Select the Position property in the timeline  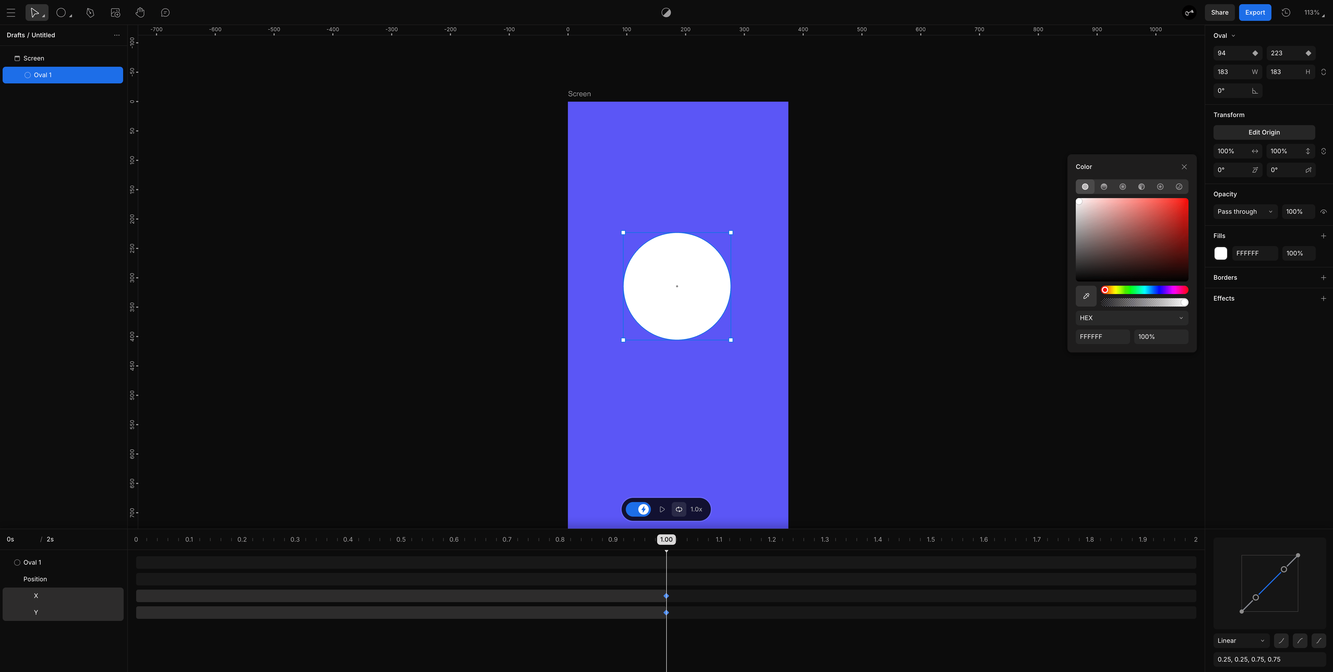(63, 579)
